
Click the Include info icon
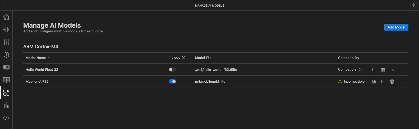tap(183, 58)
